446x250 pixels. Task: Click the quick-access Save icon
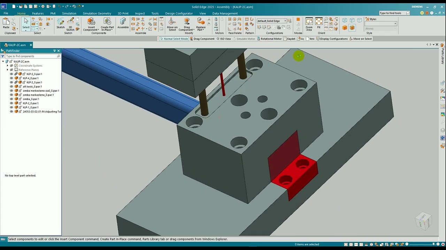click(x=31, y=7)
